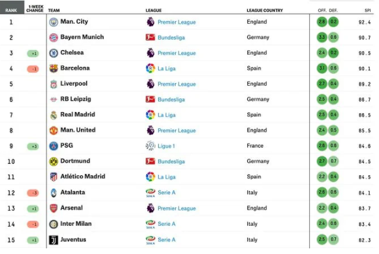This screenshot has height=254, width=379.
Task: Open Bundesliga link for RB Leipzig
Action: click(171, 99)
